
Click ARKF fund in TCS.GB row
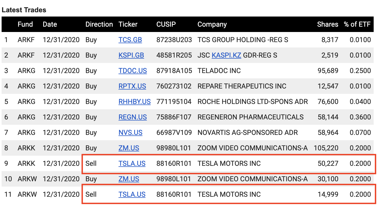coord(26,40)
